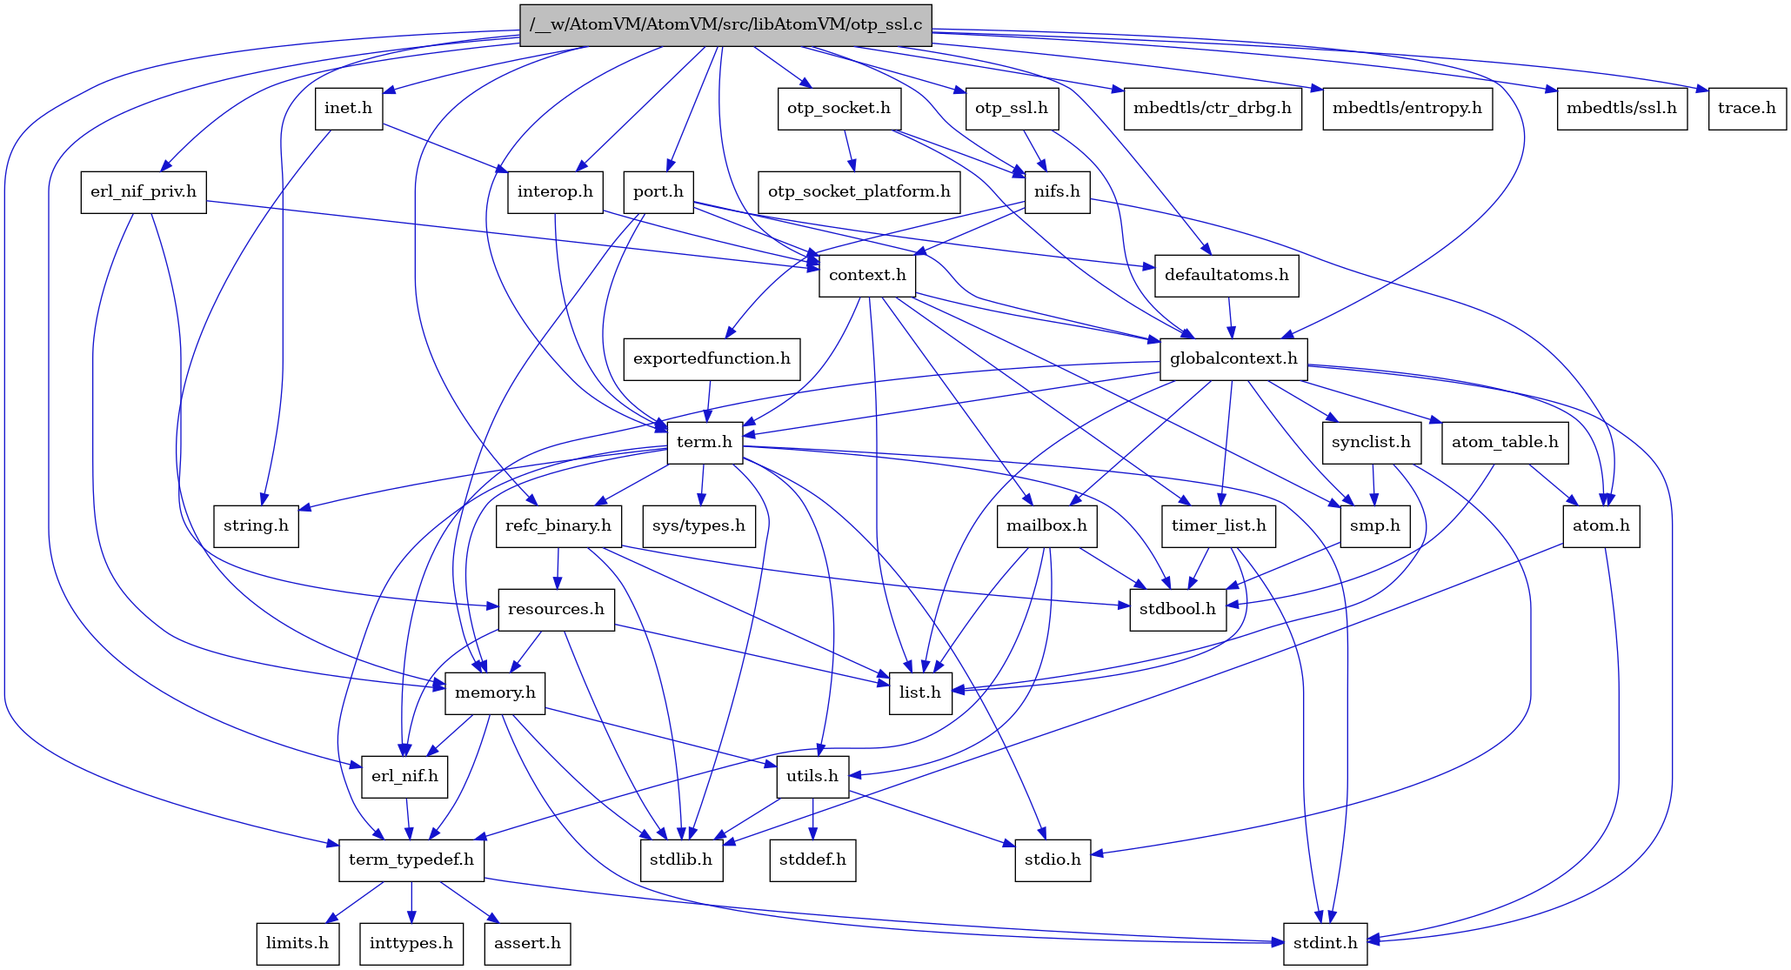Click the term.h header node
The image size is (1791, 970).
[704, 442]
